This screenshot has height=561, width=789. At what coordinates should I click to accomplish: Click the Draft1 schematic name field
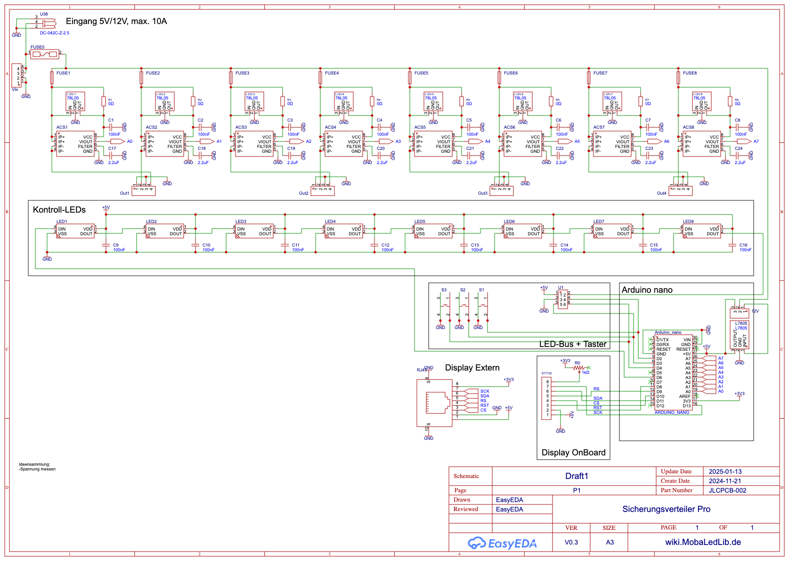coord(577,476)
